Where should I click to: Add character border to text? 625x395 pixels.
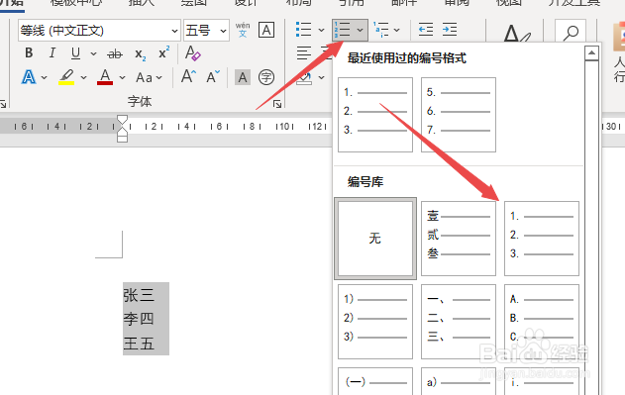(266, 30)
